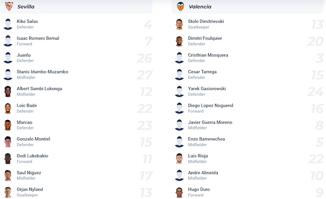Click the Valencia team header title
Image resolution: width=326 pixels, height=199 pixels.
coord(199,7)
